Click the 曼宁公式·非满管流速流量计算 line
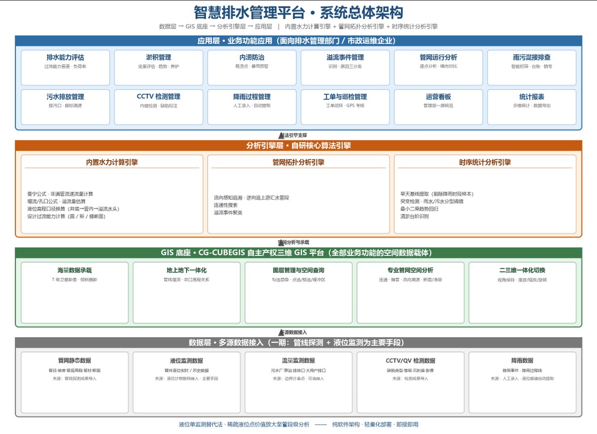Viewport: 597px width, 434px height. (60, 194)
